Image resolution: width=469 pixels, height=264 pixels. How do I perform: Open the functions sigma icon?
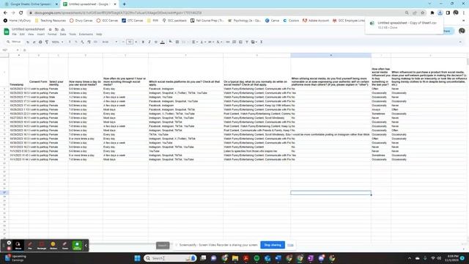[x=261, y=42]
